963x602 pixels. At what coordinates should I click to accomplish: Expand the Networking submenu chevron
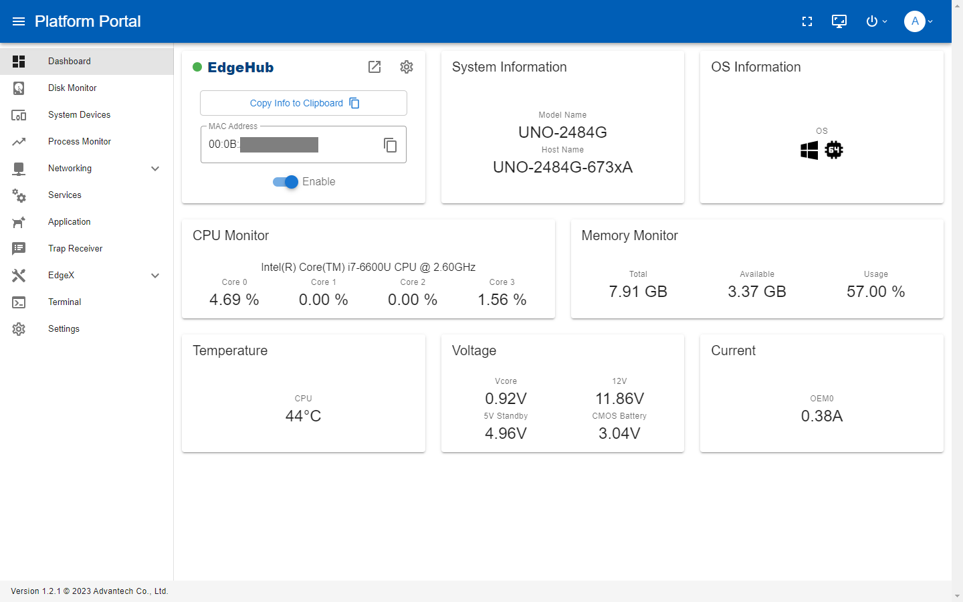155,169
